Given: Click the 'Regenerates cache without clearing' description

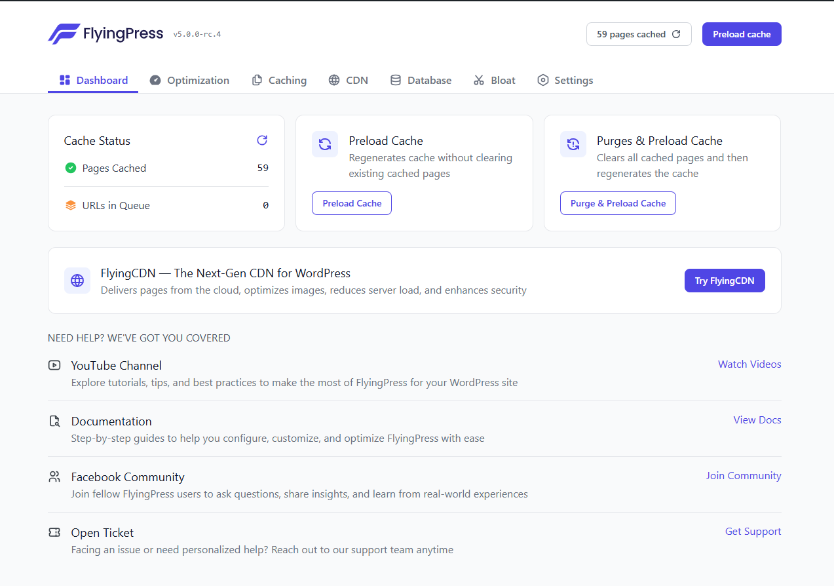Looking at the screenshot, I should click(x=430, y=166).
